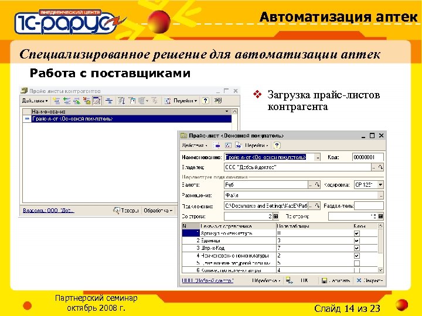Expand Кодировка dropdown CP 1251

point(380,185)
